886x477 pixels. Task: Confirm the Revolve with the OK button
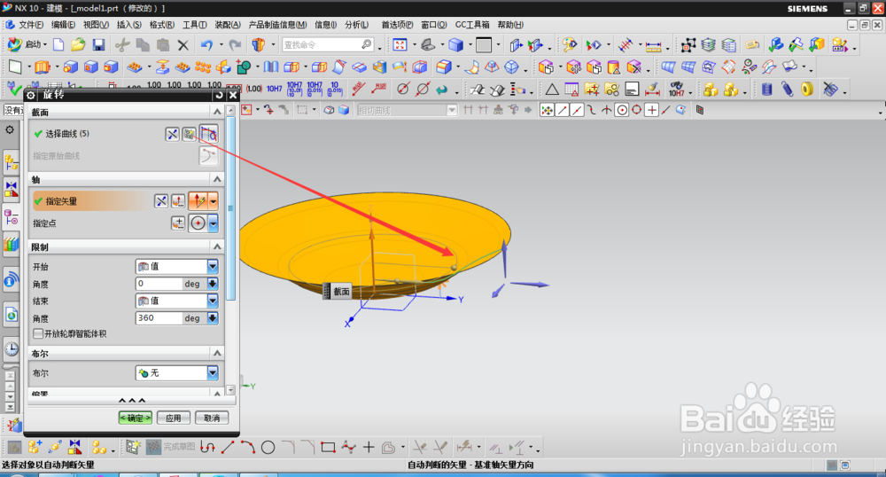click(x=135, y=418)
